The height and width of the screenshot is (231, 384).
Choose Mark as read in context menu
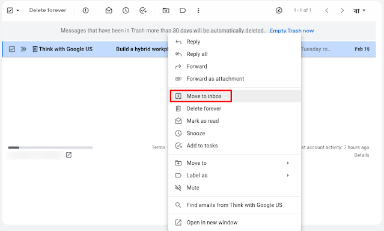[234, 121]
